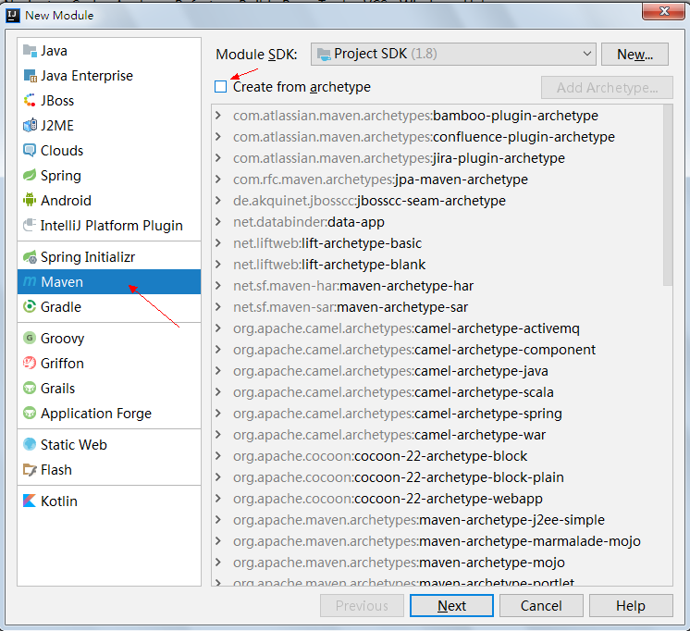690x631 pixels.
Task: Click the Gradle icon
Action: point(30,306)
